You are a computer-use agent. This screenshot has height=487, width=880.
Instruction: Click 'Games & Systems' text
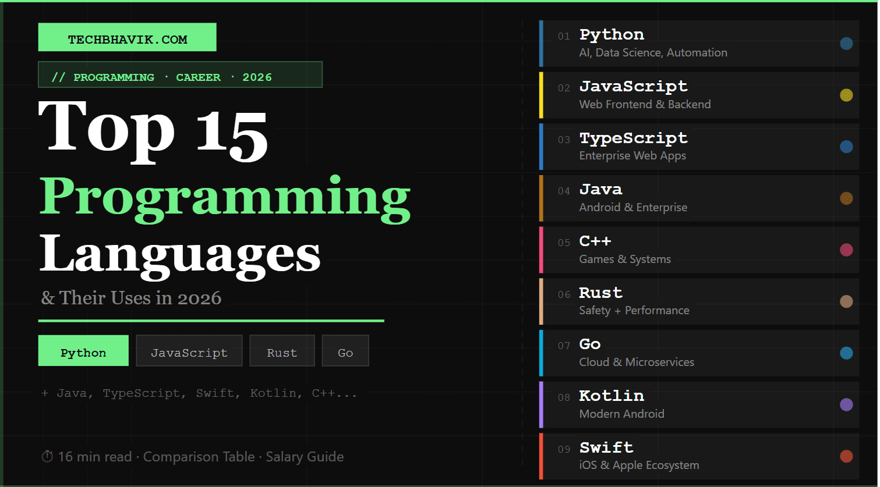[625, 259]
